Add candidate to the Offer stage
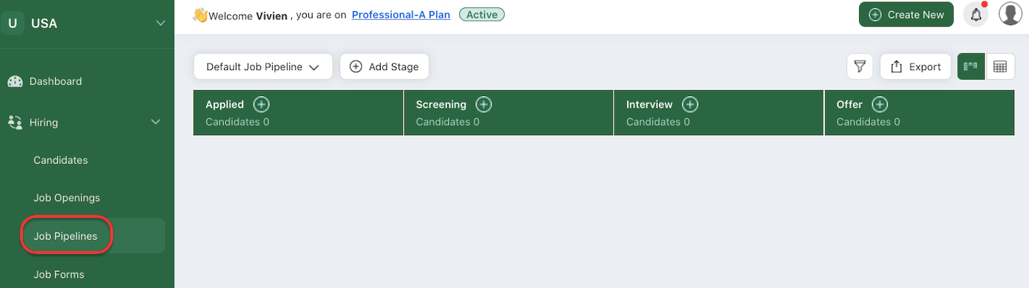 [880, 105]
